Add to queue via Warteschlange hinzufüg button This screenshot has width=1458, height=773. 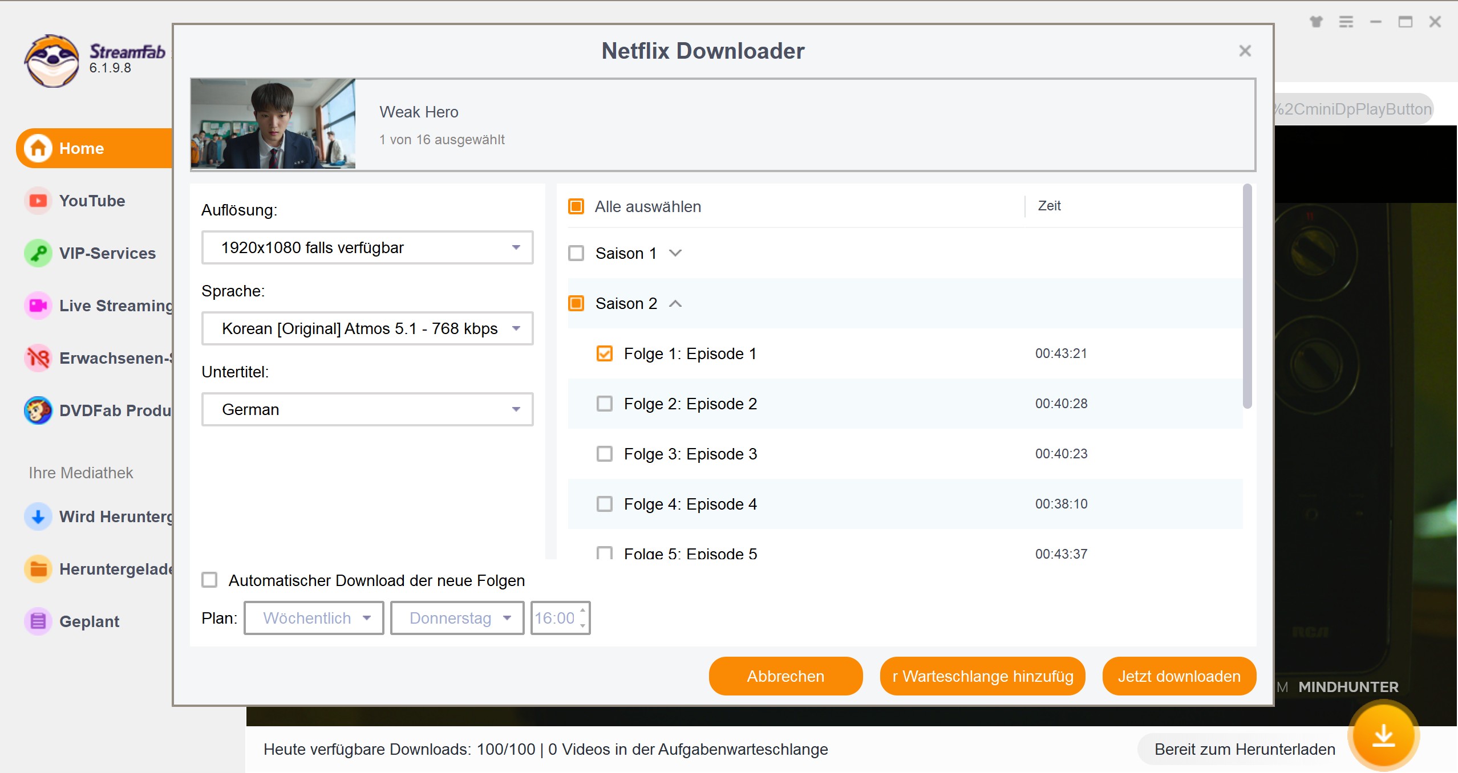point(983,676)
